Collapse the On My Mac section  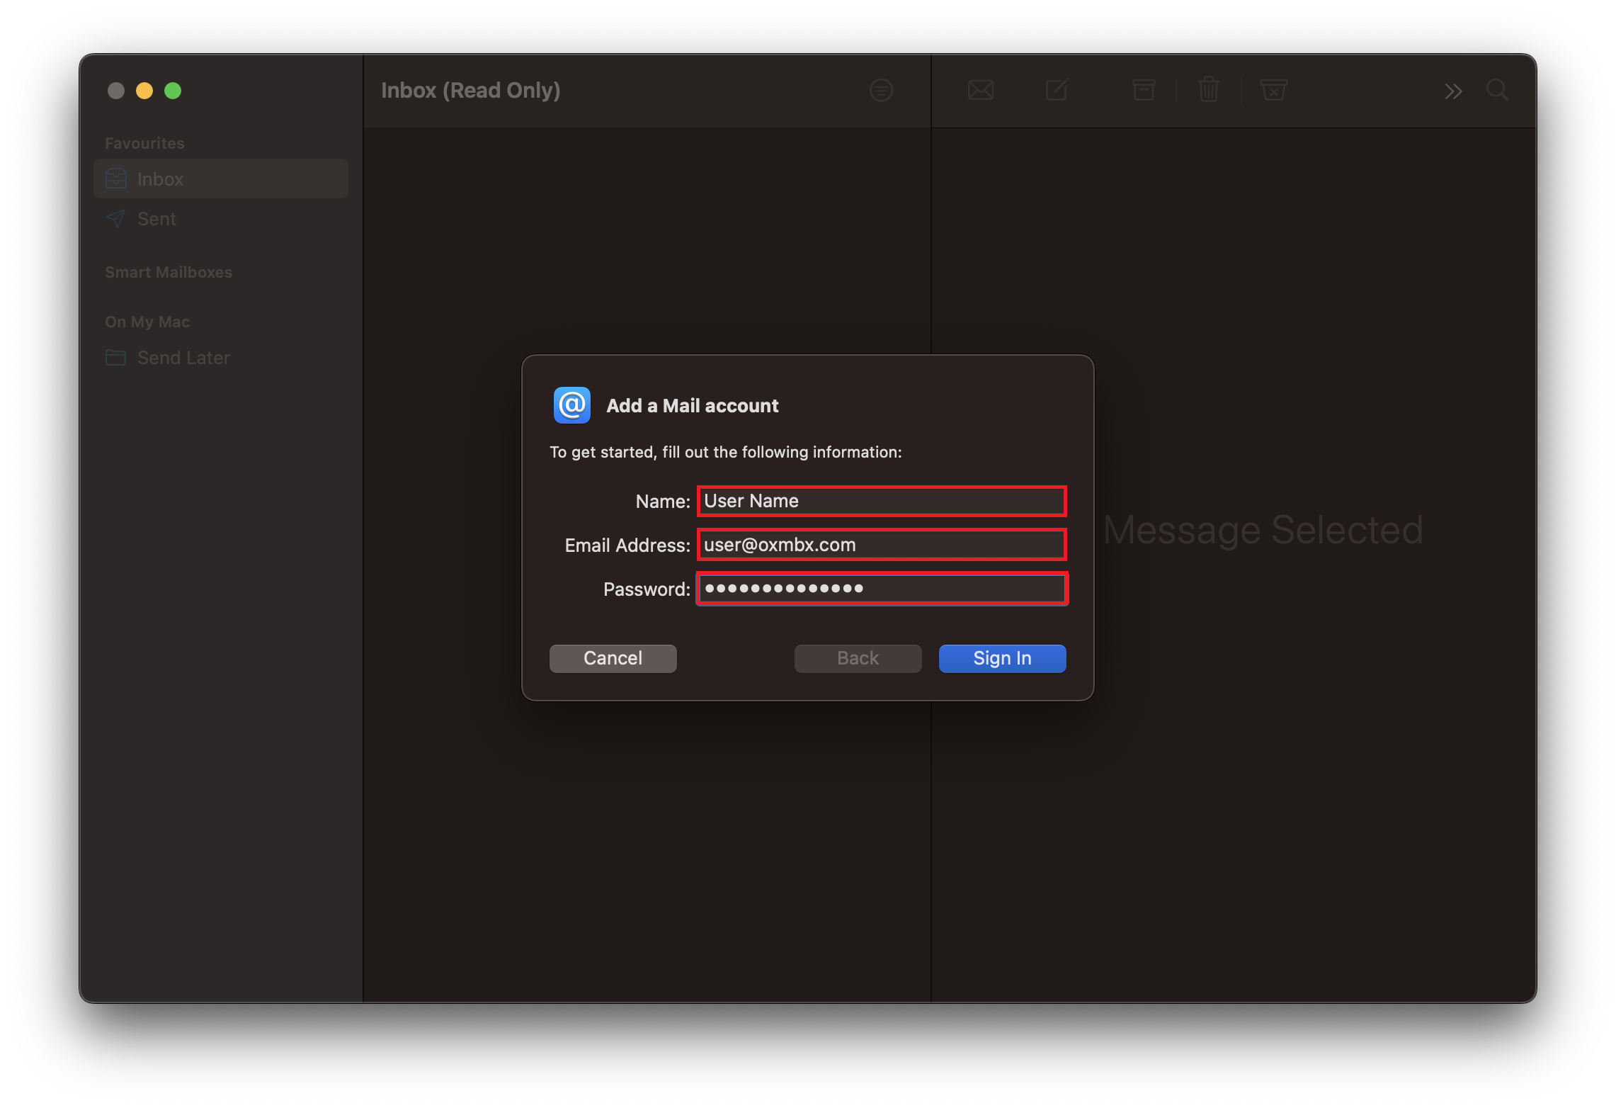click(x=147, y=322)
